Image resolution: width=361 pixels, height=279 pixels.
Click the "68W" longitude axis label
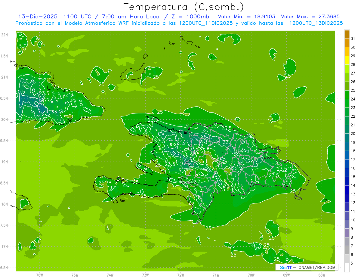click(x=322, y=275)
